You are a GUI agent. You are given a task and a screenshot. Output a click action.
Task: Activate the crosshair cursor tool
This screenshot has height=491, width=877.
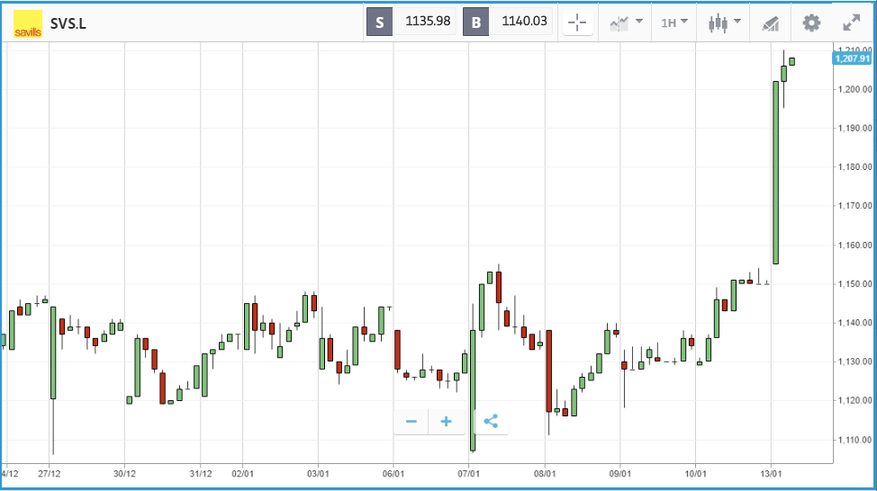577,22
